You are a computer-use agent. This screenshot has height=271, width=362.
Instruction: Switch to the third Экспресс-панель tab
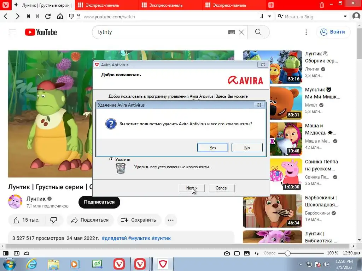(234, 5)
